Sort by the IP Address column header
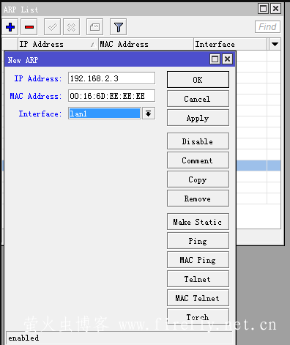The width and height of the screenshot is (290, 345). (58, 44)
